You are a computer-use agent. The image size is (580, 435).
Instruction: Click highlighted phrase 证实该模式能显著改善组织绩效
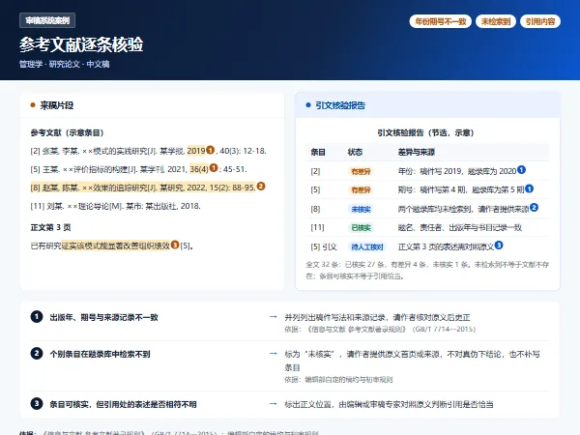[x=116, y=246]
